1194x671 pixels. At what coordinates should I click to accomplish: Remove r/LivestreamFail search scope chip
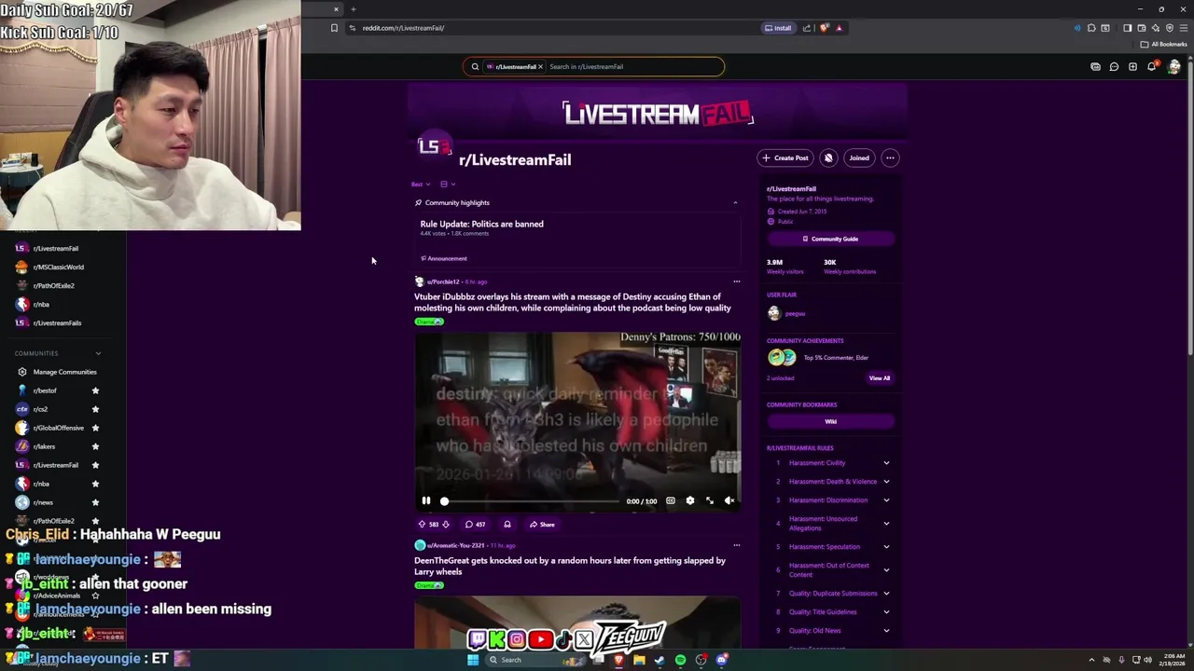coord(539,67)
